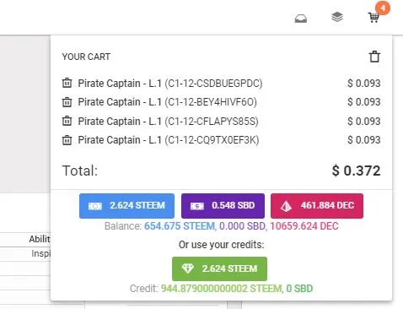Click the inbox tray icon
Viewport: 403px width, 309px height.
point(301,19)
